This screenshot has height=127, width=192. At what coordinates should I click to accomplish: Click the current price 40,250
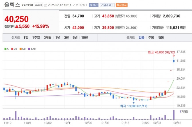pyautogui.click(x=16, y=19)
